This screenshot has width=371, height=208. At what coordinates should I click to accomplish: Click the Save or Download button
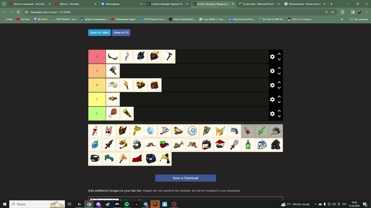point(185,178)
